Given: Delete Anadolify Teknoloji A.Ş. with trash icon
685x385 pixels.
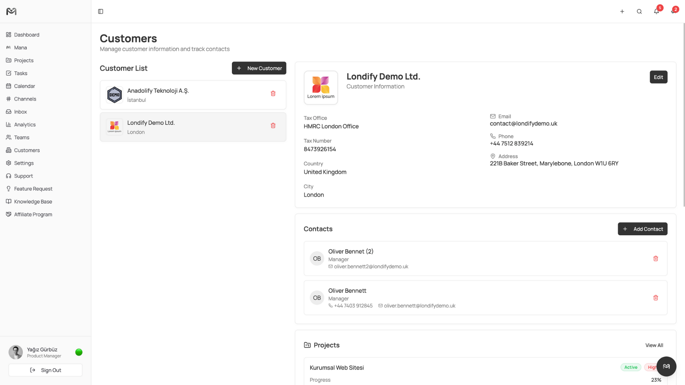Looking at the screenshot, I should (x=273, y=93).
